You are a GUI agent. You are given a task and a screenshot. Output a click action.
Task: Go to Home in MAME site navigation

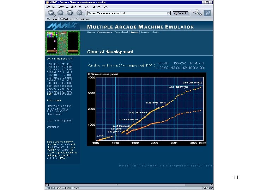click(x=91, y=32)
